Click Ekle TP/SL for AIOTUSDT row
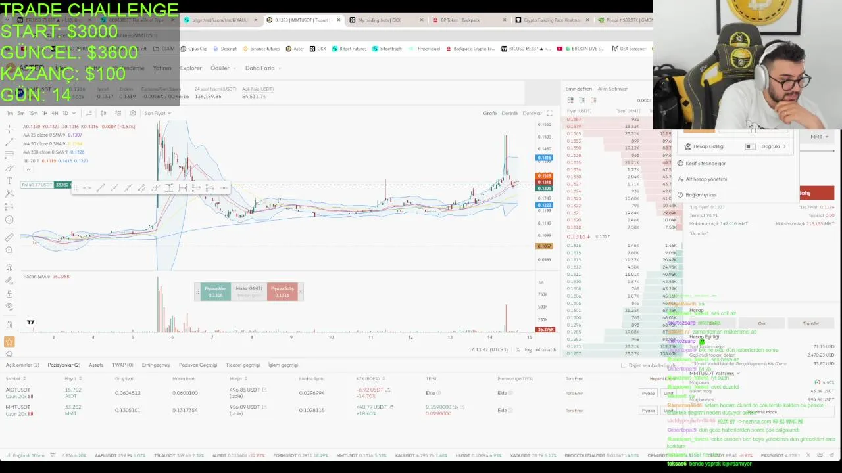842x473 pixels. [430, 393]
